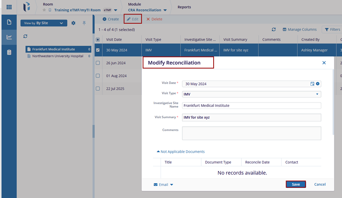This screenshot has height=198, width=342.
Task: Open calendar picker for Visit Date
Action: pos(312,84)
